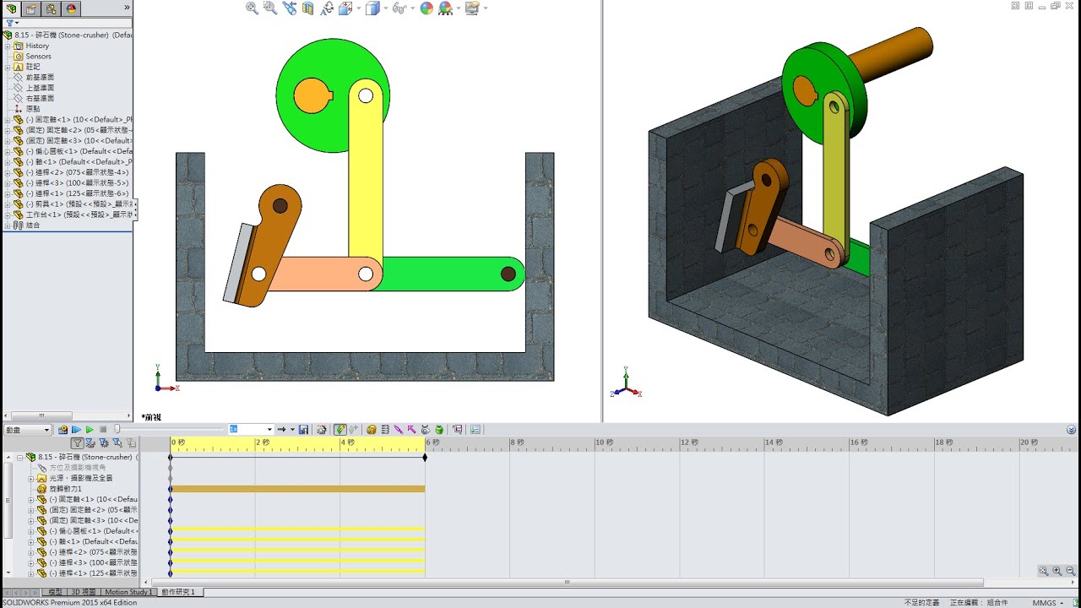Open Results and Plots icon
Viewport: 1081px width, 608px height.
pos(457,430)
